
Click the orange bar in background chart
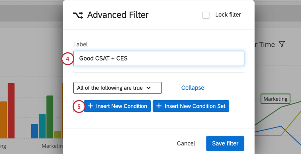click(x=3, y=120)
